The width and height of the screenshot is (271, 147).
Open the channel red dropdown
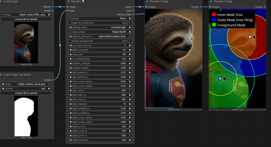point(26,89)
